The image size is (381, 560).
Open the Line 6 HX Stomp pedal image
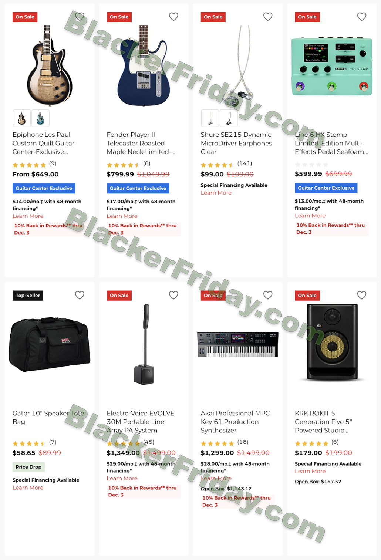click(x=332, y=66)
